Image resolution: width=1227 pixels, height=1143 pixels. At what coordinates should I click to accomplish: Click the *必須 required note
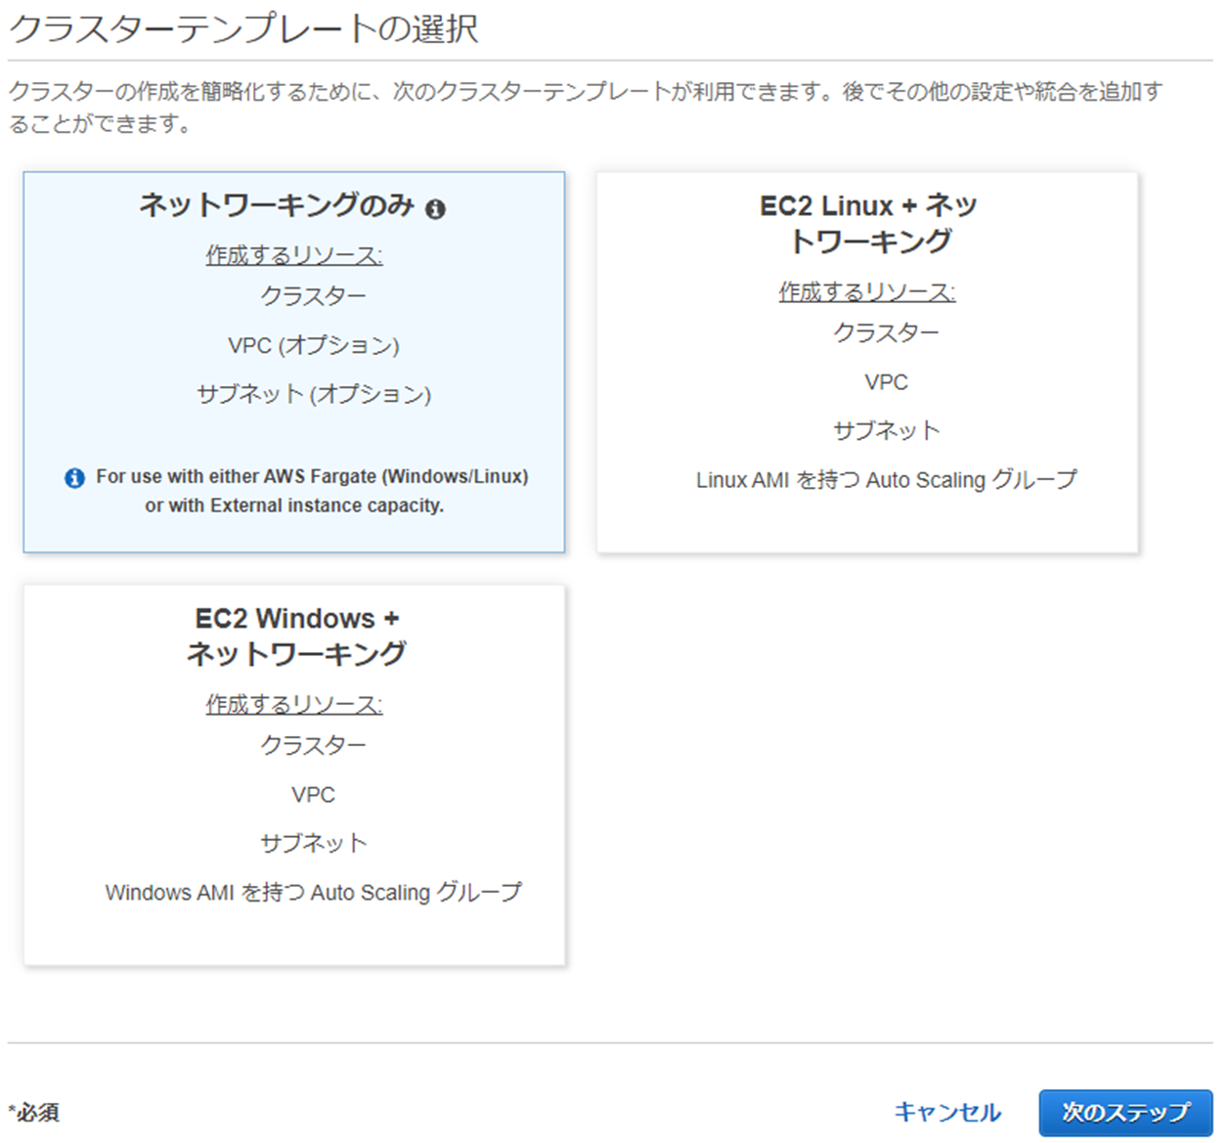34,1113
